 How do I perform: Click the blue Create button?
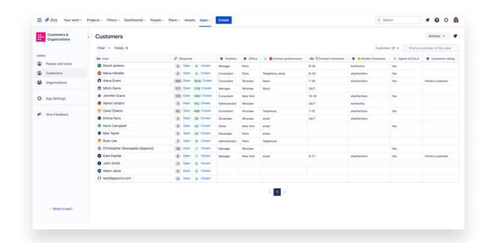pos(224,20)
